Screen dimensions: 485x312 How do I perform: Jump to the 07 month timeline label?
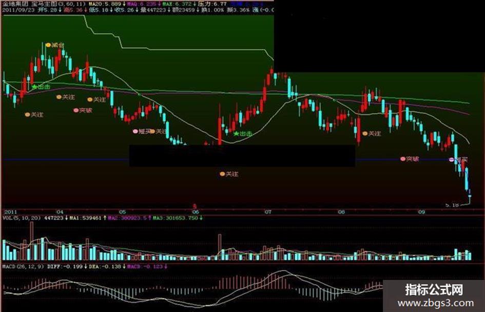pyautogui.click(x=267, y=212)
